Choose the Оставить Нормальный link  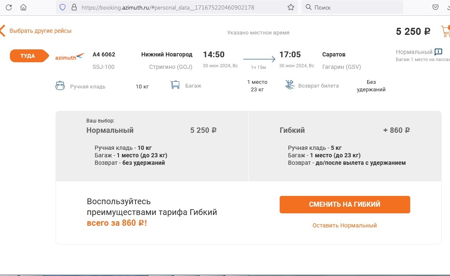click(x=344, y=225)
